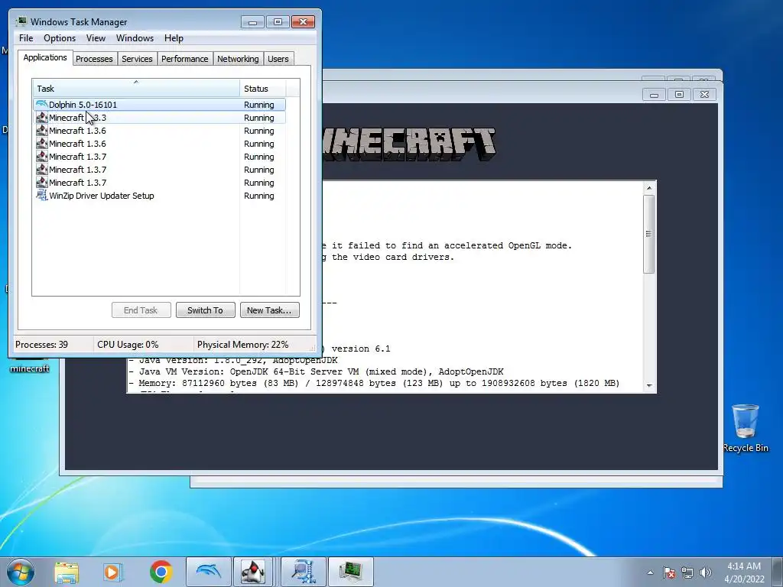The height and width of the screenshot is (587, 783).
Task: Switch to Java Minecraft taskbar button
Action: click(253, 572)
